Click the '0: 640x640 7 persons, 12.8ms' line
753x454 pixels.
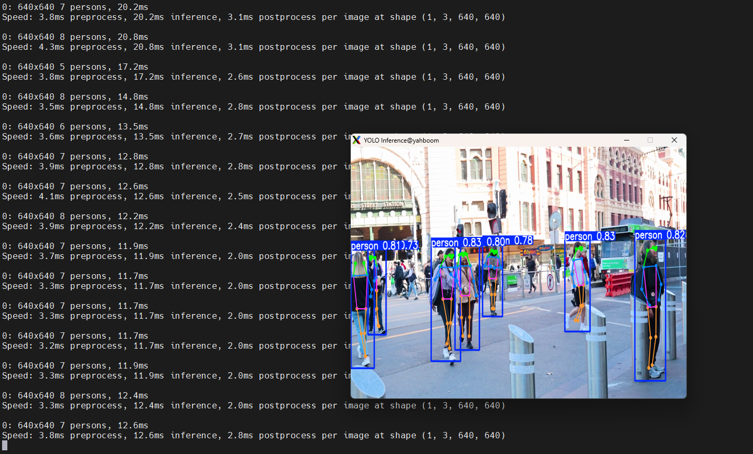pos(75,157)
